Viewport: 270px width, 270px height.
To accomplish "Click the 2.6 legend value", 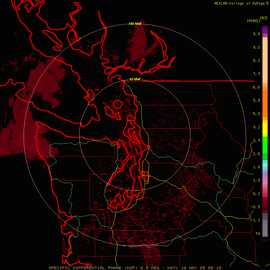I will click(256, 154).
